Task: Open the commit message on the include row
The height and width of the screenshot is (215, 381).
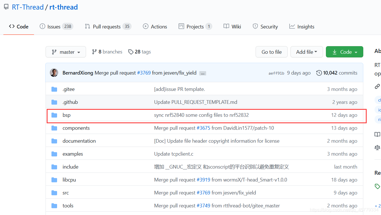Action: pyautogui.click(x=222, y=167)
